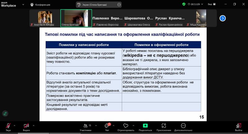This screenshot has width=248, height=134.
Task: Click the cell Відсутній аналіз актуальної літератури
Action: click(x=84, y=86)
